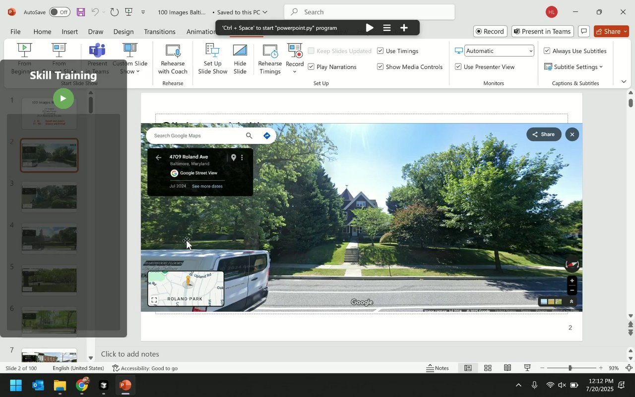Image resolution: width=635 pixels, height=397 pixels.
Task: Open the File menu
Action: 15,31
